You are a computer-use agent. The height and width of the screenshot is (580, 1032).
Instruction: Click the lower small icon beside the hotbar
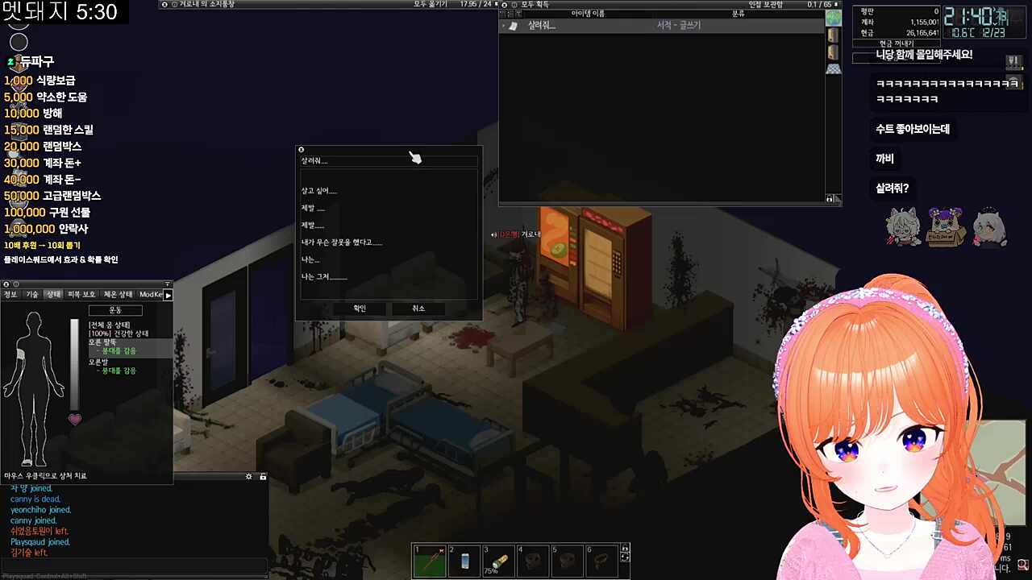click(x=624, y=557)
